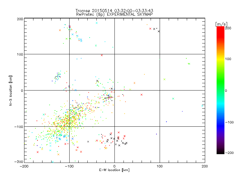Click the colorbar label '-200'
241x181 pixels.
229,153
